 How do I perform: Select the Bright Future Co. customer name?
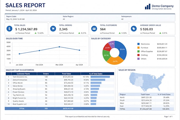(19, 98)
